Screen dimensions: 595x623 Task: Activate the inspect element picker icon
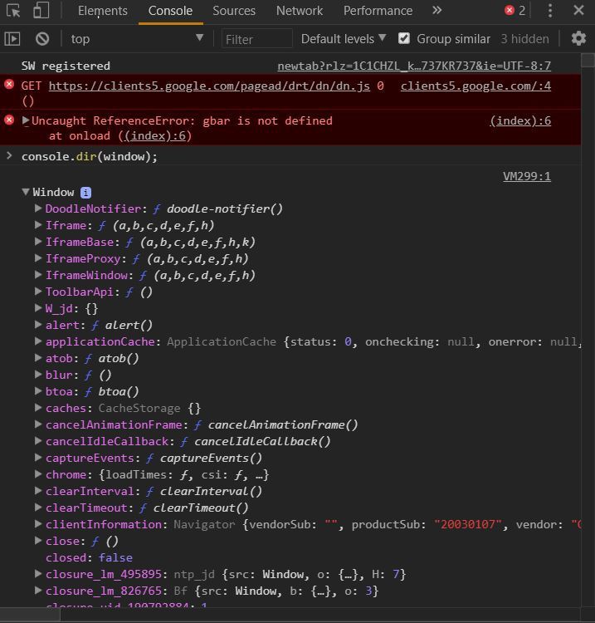pos(13,11)
